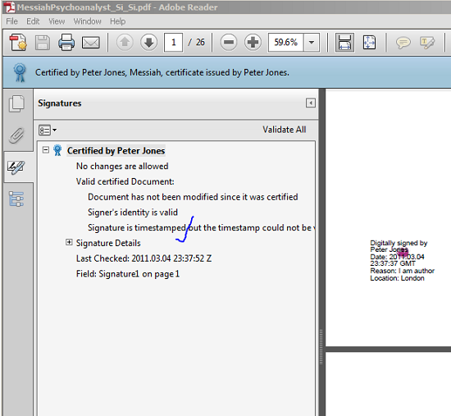Go to next page arrow

[148, 43]
